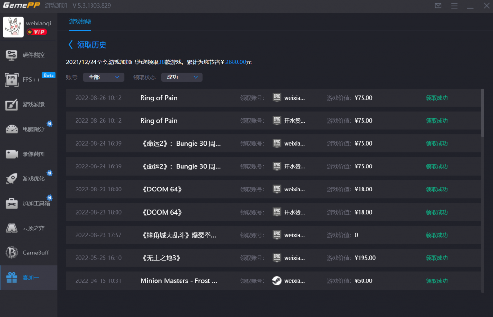This screenshot has height=317, width=493.
Task: Click date 2022-08-23 17:57
Action: click(x=98, y=235)
